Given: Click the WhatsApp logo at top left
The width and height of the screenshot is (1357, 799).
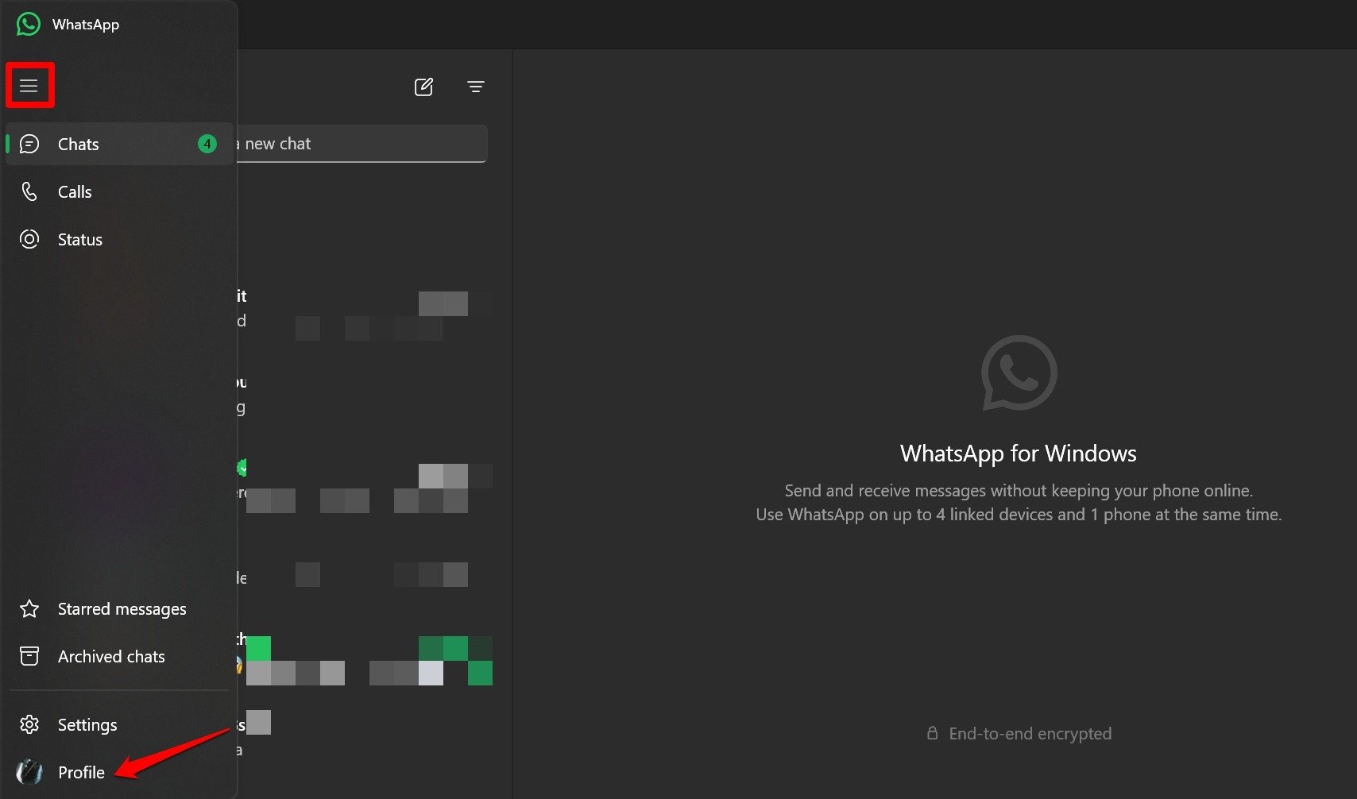Looking at the screenshot, I should click(x=28, y=24).
